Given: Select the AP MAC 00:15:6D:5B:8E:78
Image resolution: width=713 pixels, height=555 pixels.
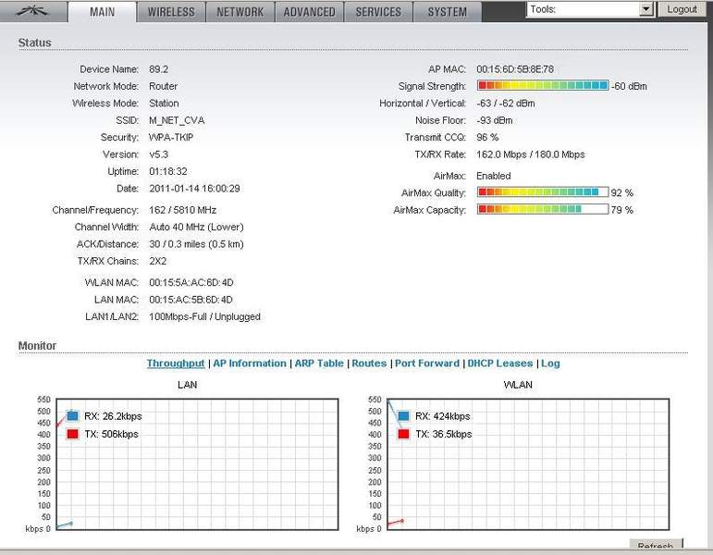Looking at the screenshot, I should click(515, 69).
